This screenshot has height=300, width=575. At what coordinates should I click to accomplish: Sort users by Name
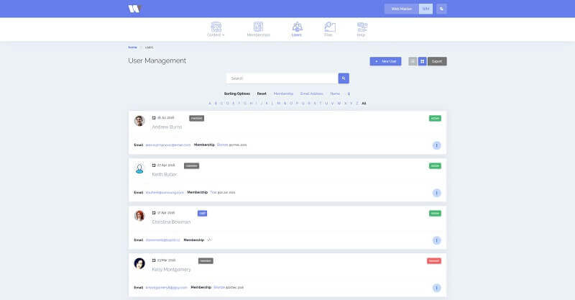coord(335,94)
